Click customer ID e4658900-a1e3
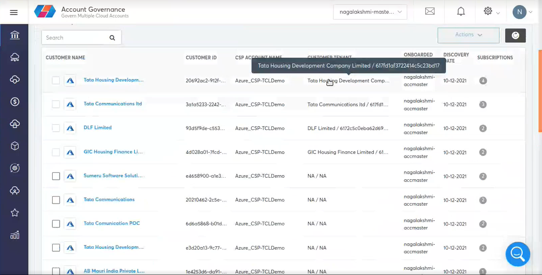Viewport: 542px width, 275px height. pos(206,176)
